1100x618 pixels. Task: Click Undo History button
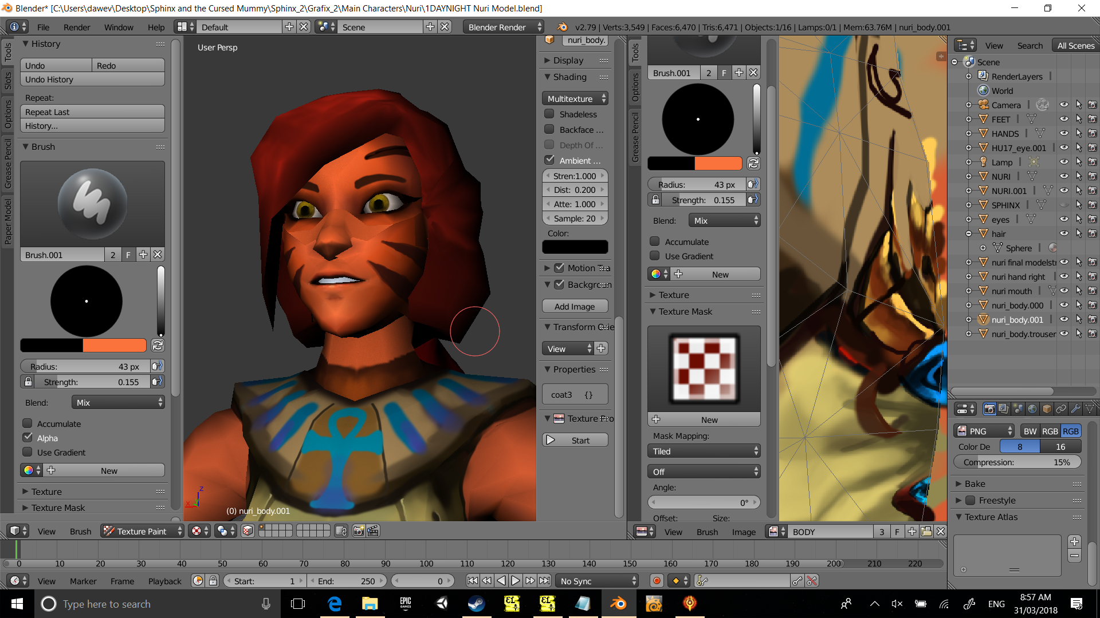pos(93,79)
